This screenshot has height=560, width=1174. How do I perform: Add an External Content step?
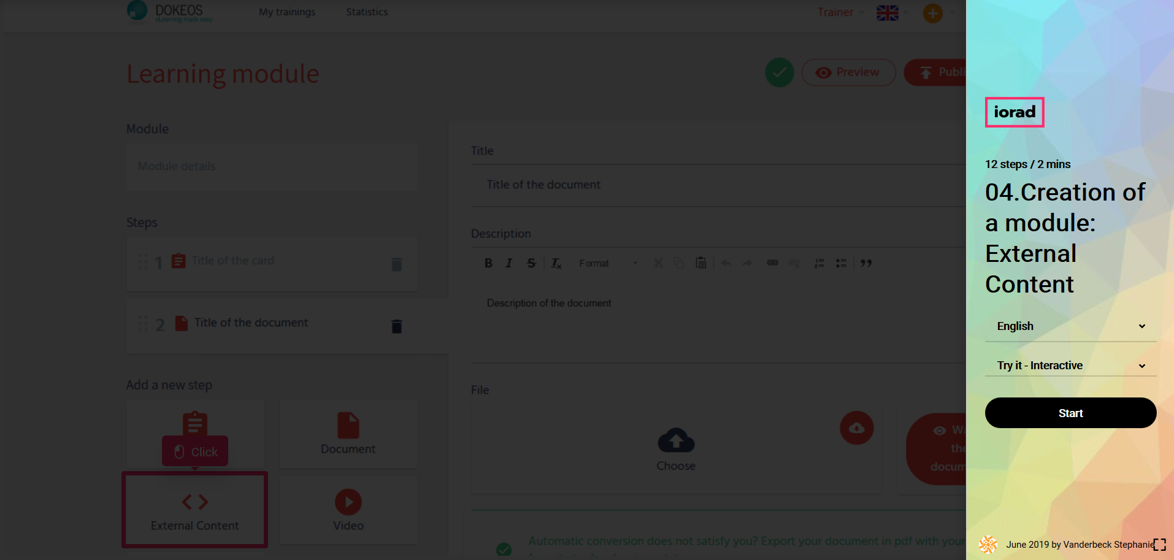tap(195, 510)
